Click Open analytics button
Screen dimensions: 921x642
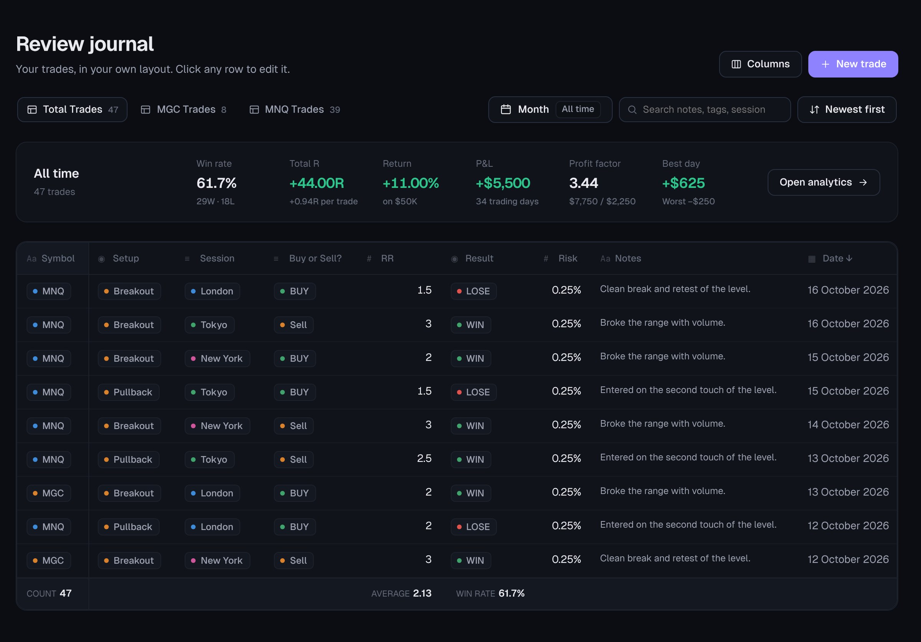click(824, 182)
